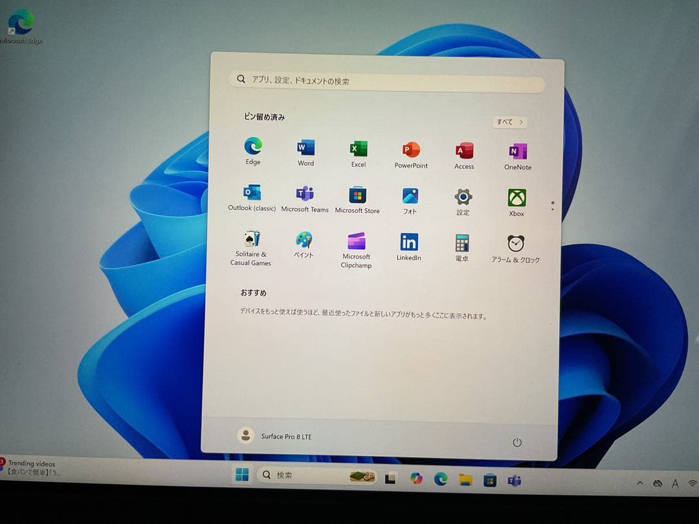This screenshot has width=699, height=524.
Task: Expand すべて to view all apps
Action: click(509, 122)
